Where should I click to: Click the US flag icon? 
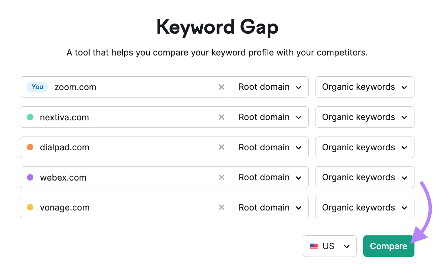[314, 246]
